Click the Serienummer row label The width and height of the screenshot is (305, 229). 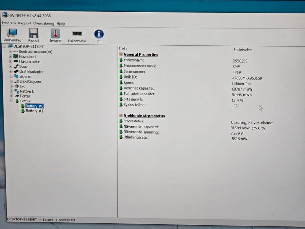135,72
